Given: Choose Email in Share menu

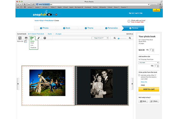Looking at the screenshot, I should 32,43.
